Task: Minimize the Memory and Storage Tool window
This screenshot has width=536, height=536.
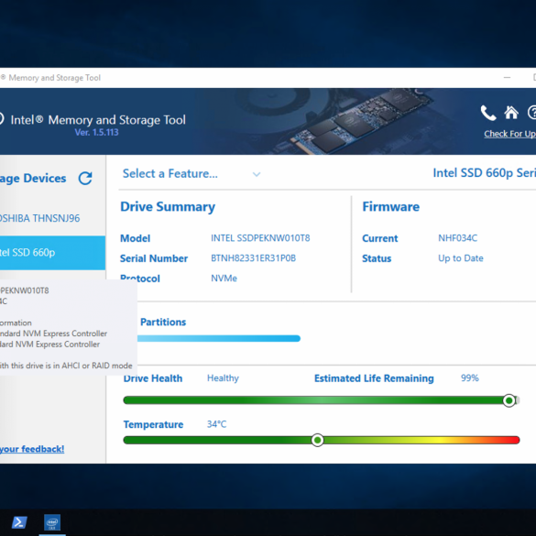Action: pyautogui.click(x=507, y=78)
